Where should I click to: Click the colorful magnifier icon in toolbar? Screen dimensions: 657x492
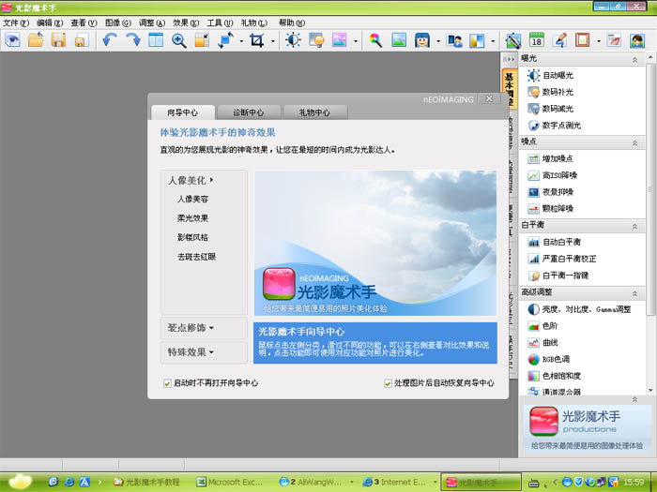click(375, 40)
